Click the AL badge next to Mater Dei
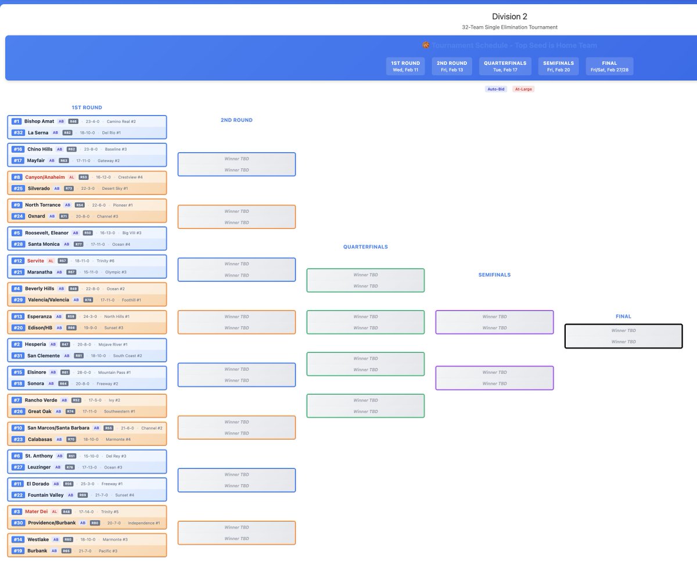The height and width of the screenshot is (561, 697). (55, 512)
